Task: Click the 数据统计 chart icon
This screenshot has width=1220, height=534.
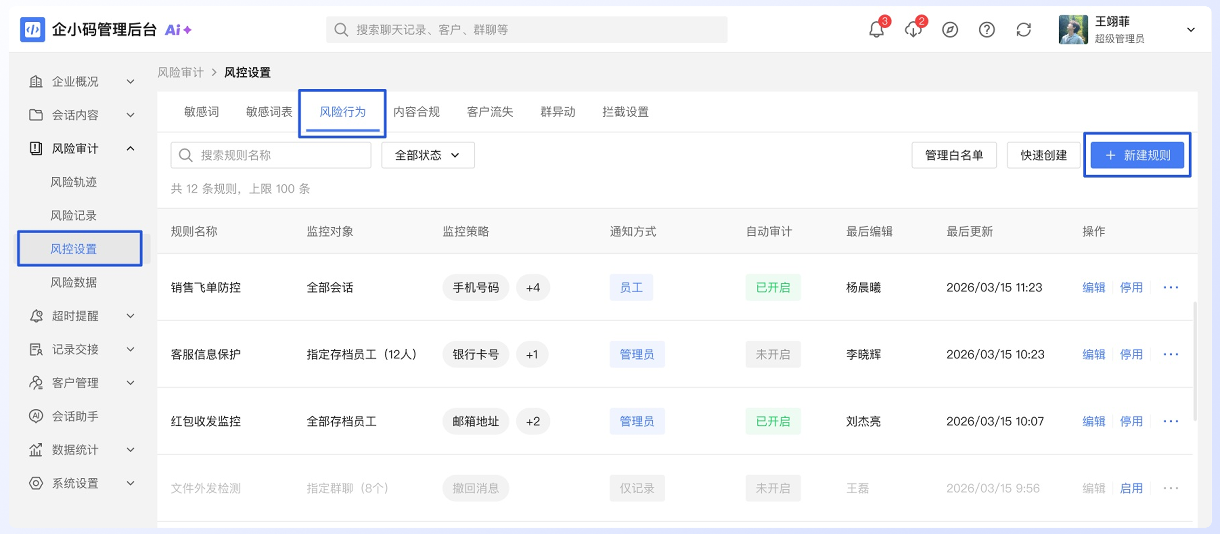Action: [x=36, y=449]
